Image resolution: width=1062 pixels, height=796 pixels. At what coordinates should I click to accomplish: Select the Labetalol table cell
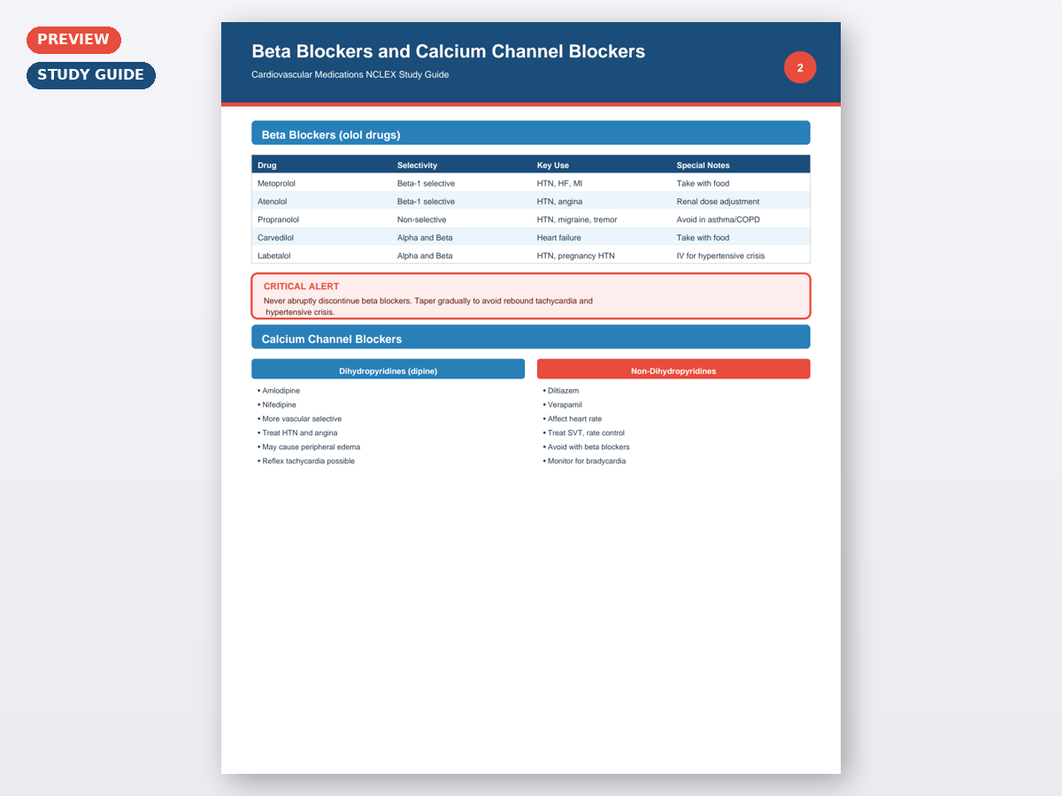click(x=273, y=256)
